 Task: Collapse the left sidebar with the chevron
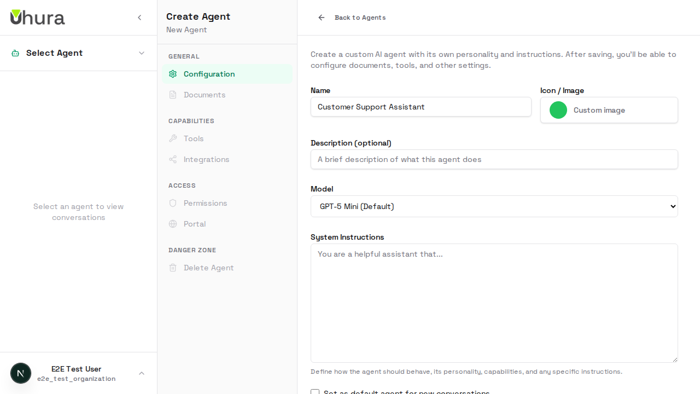point(139,17)
